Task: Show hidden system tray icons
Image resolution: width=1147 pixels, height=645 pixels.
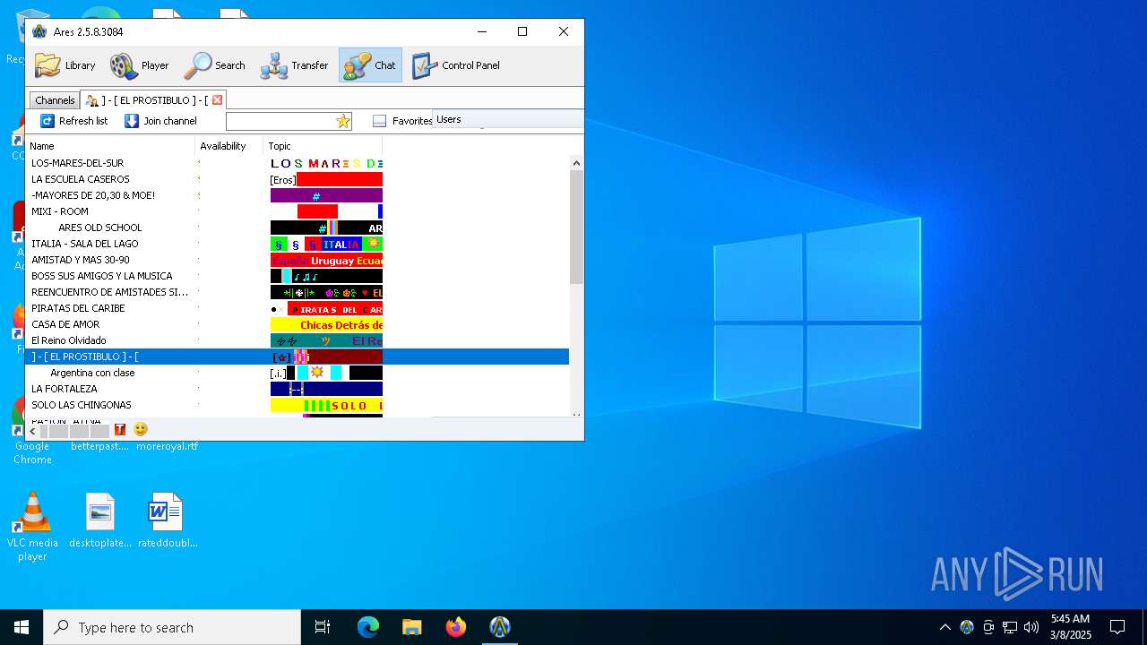Action: point(944,627)
